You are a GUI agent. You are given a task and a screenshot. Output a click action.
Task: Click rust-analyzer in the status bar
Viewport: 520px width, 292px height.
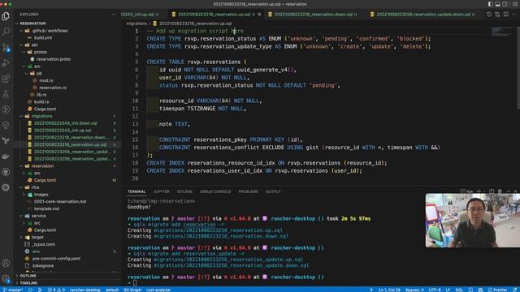tap(158, 290)
